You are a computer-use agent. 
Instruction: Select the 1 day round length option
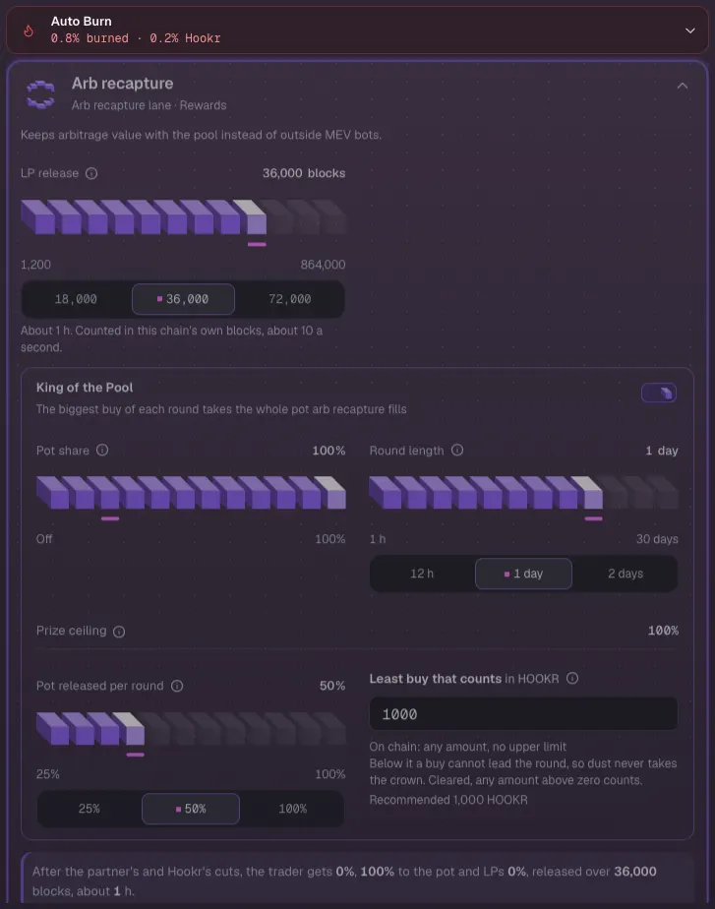click(523, 574)
